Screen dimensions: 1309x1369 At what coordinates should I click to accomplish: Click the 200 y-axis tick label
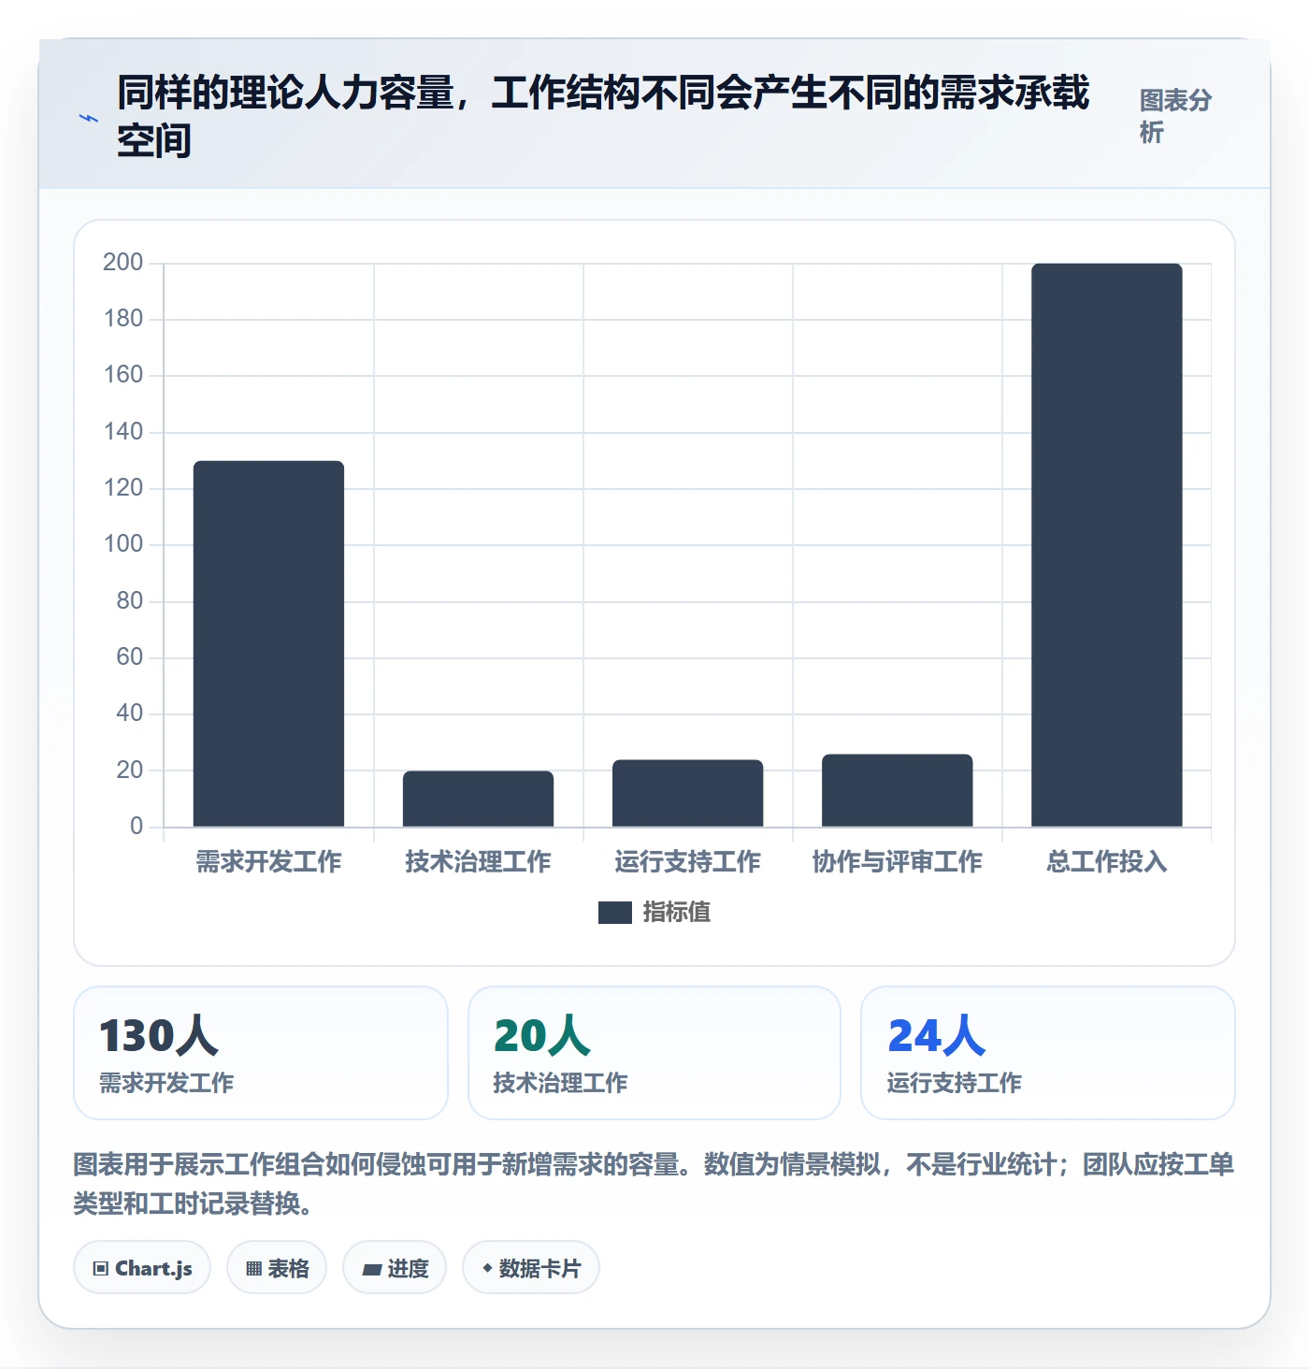point(122,262)
